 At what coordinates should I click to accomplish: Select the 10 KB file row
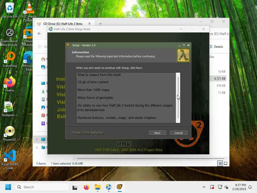click(218, 72)
